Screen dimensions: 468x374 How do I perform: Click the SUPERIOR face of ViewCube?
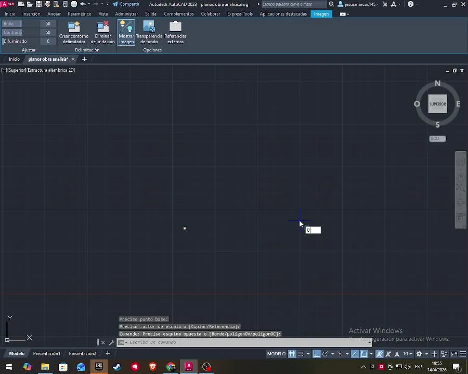437,104
